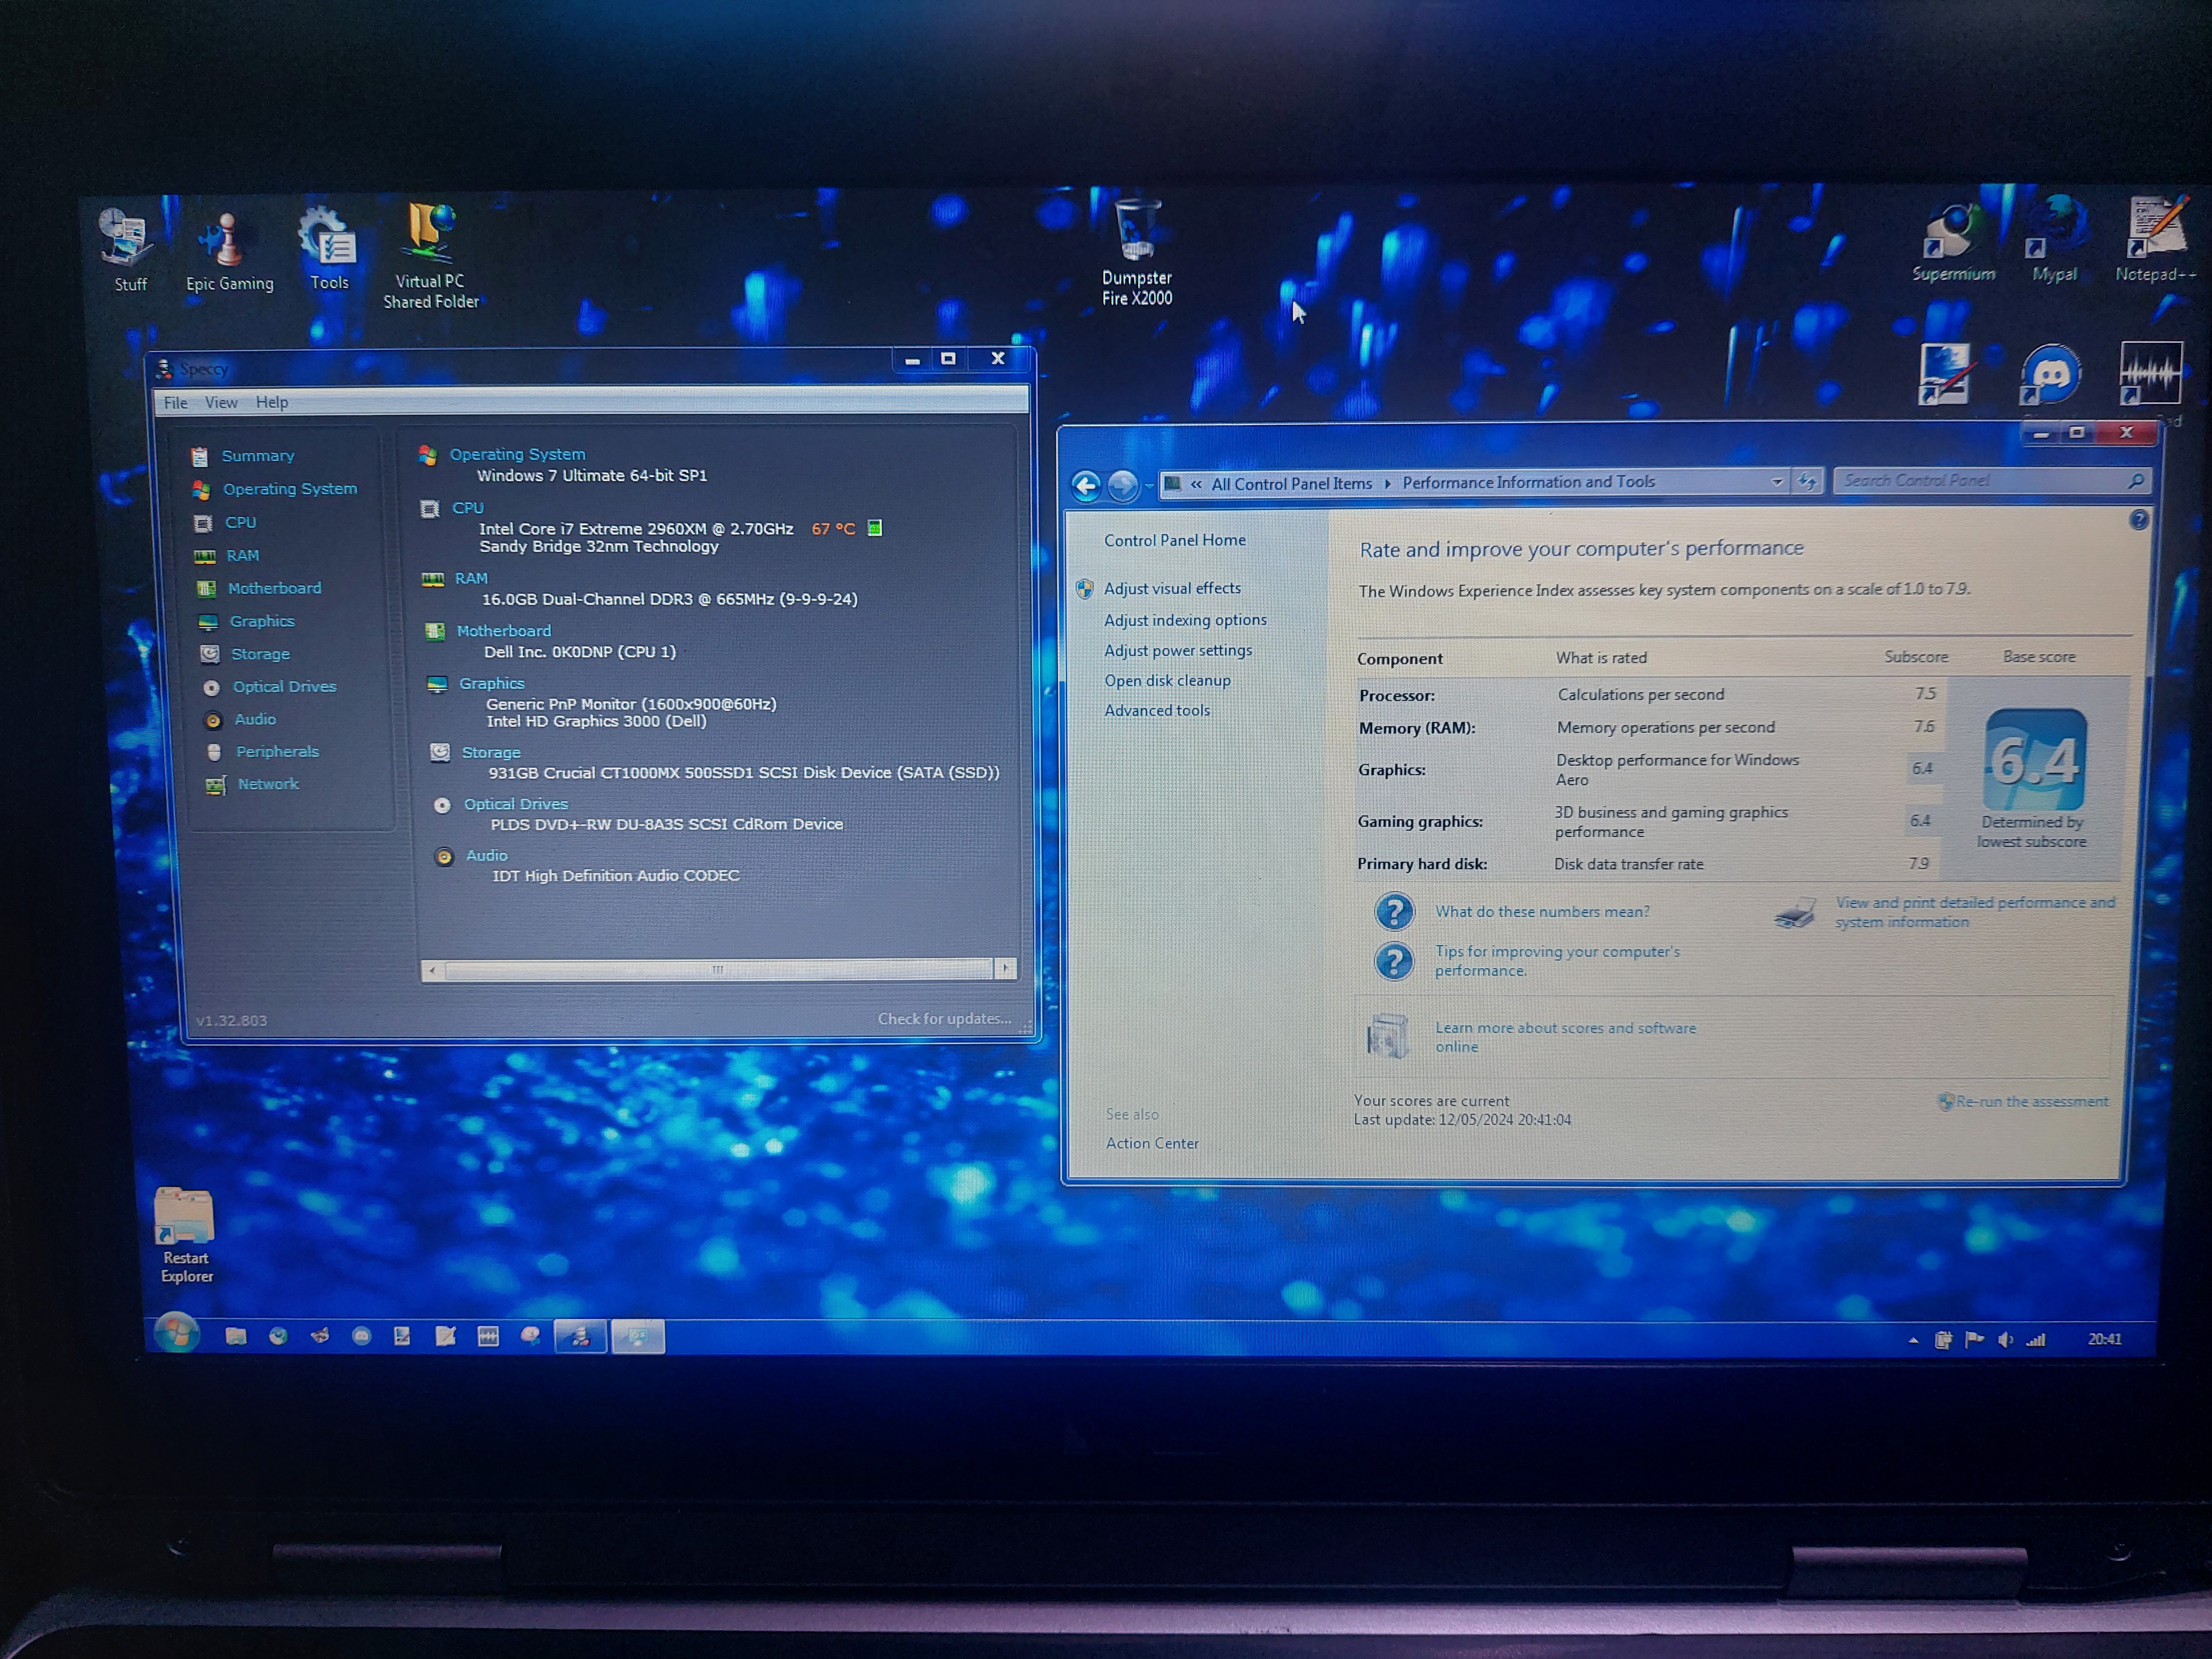Click the 67 °C CPU temperature value
This screenshot has height=1659, width=2212.
[x=833, y=529]
